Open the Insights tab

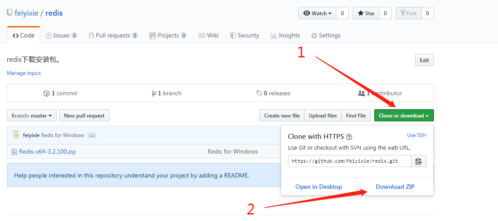pyautogui.click(x=285, y=36)
